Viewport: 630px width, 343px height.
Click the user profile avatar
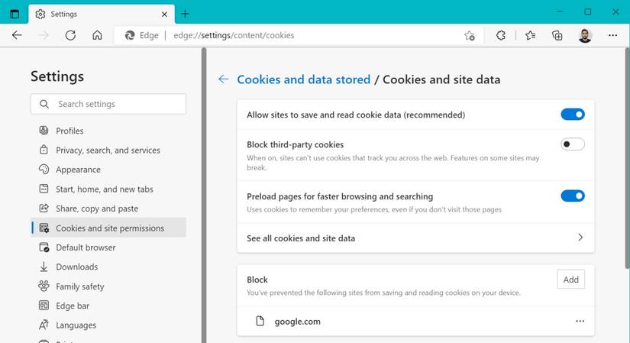tap(585, 35)
